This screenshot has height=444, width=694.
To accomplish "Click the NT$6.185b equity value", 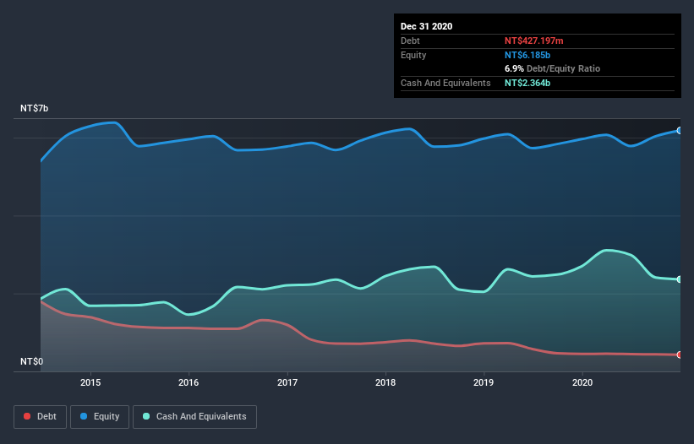I will (x=527, y=55).
